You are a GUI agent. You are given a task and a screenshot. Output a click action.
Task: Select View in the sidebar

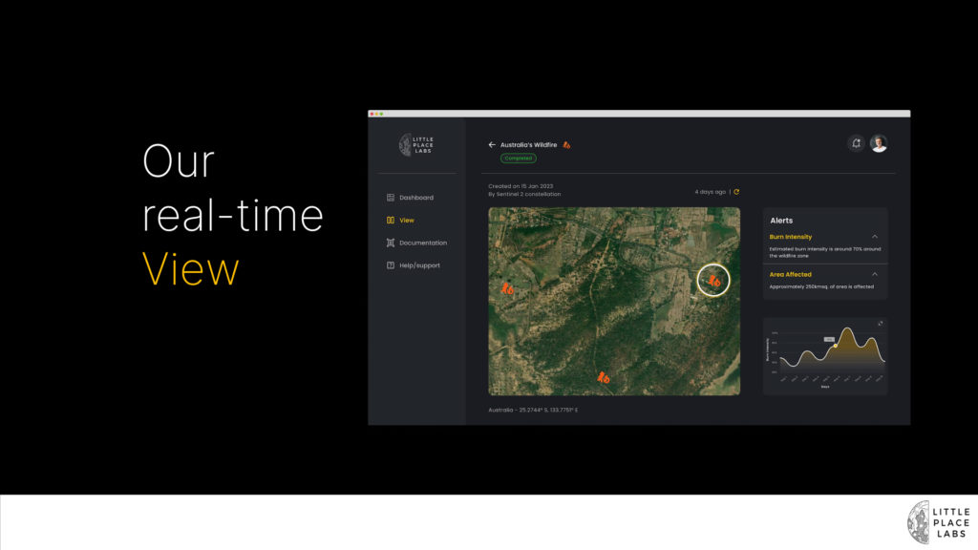pos(406,221)
